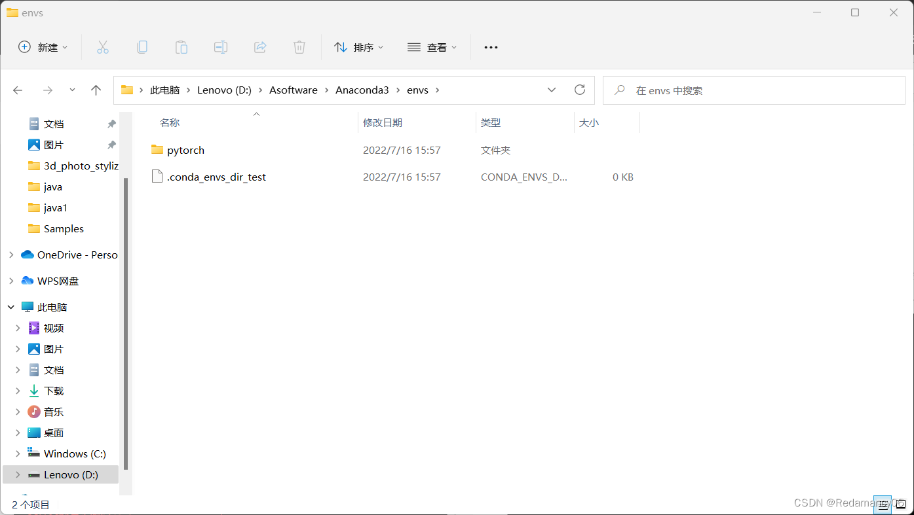The image size is (914, 515).
Task: Expand 文档 node under 此电脑
Action: (18, 370)
